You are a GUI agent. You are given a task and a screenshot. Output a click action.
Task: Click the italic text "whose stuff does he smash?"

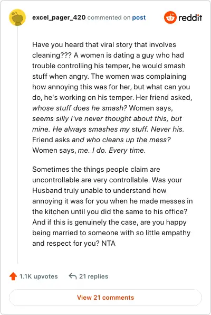click(x=80, y=108)
